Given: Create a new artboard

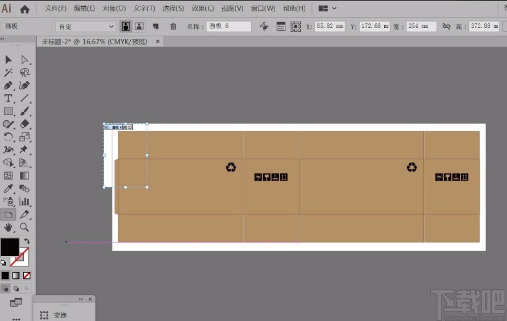Looking at the screenshot, I should click(156, 26).
